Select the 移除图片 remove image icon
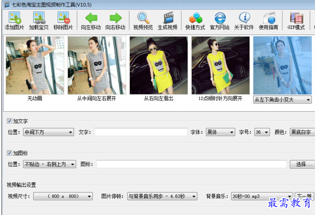315x215 pixels. (x=63, y=20)
